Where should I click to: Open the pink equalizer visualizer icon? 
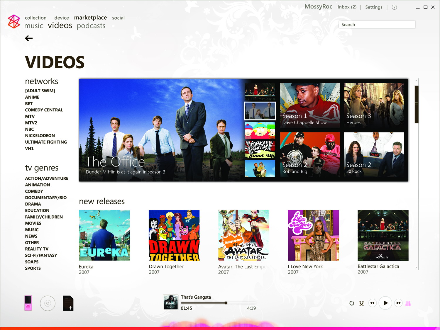click(x=408, y=303)
